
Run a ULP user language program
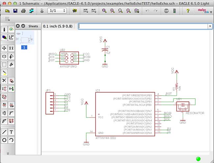[x=94, y=11]
